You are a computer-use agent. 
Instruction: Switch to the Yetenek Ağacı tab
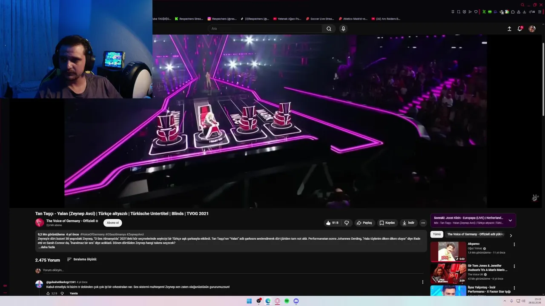[287, 19]
